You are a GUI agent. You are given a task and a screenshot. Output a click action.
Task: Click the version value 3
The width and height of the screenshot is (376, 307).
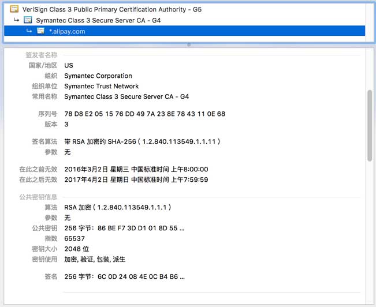pyautogui.click(x=66, y=125)
